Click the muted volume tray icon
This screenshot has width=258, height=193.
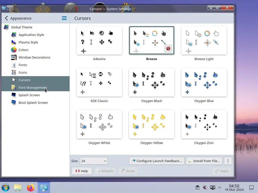point(205,187)
